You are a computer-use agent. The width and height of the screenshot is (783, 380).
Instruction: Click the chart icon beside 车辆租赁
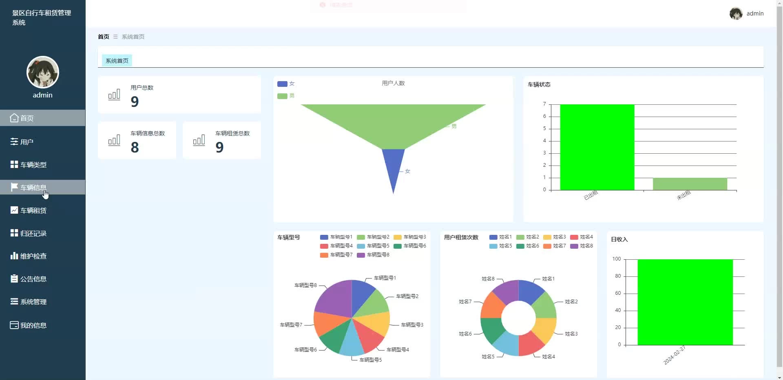14,210
